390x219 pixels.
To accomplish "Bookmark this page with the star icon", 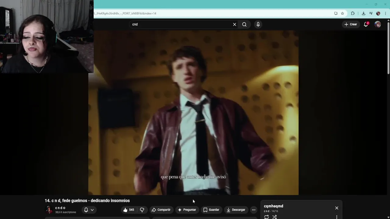I will [x=342, y=13].
